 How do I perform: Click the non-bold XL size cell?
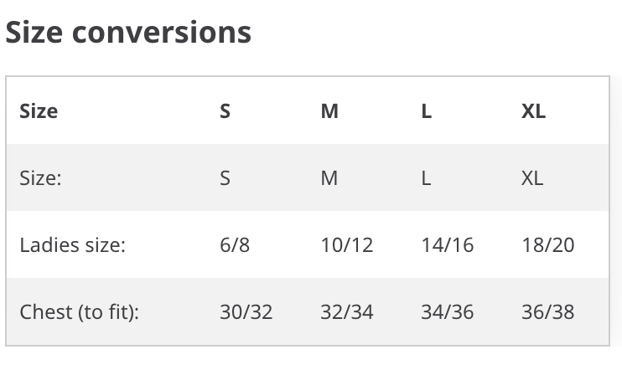coord(532,177)
